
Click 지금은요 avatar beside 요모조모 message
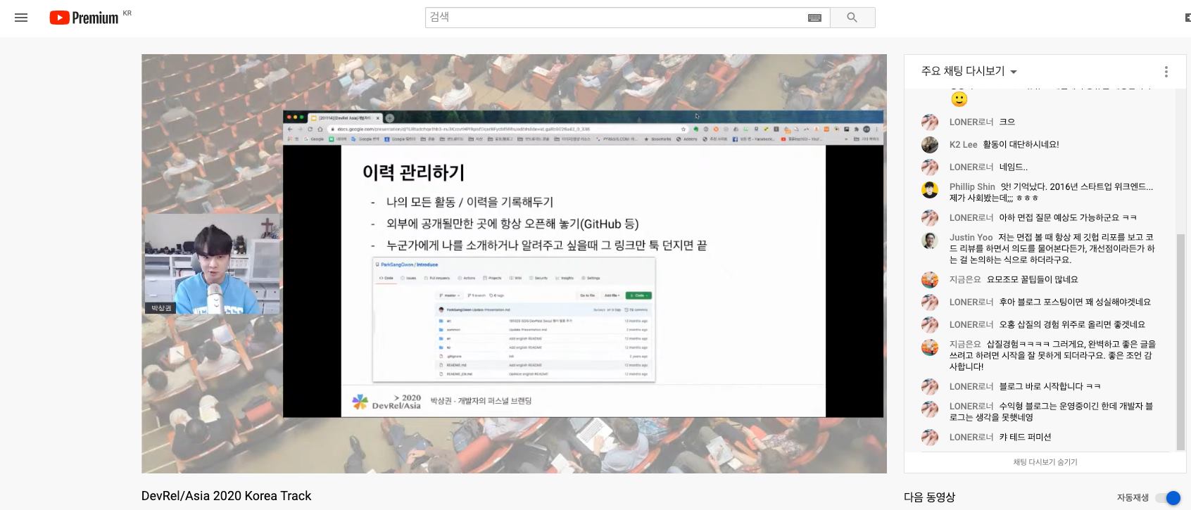coord(930,280)
